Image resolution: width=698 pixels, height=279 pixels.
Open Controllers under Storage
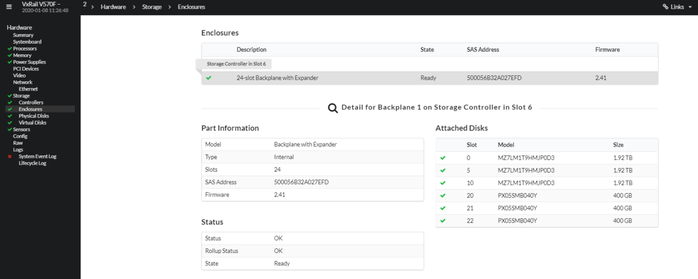[31, 103]
